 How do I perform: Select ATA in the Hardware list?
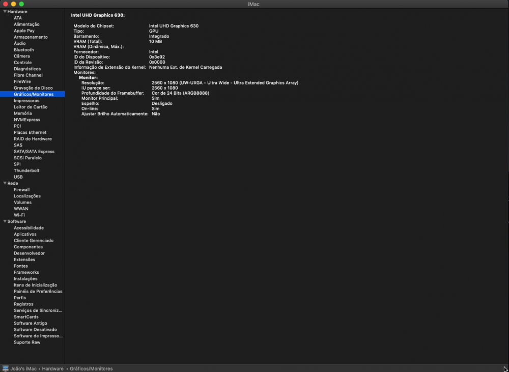17,18
